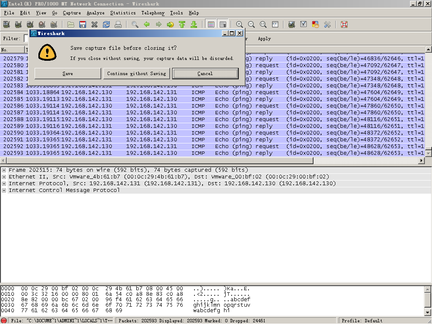The image size is (432, 324).
Task: Choose Continue without Saving
Action: [x=136, y=73]
